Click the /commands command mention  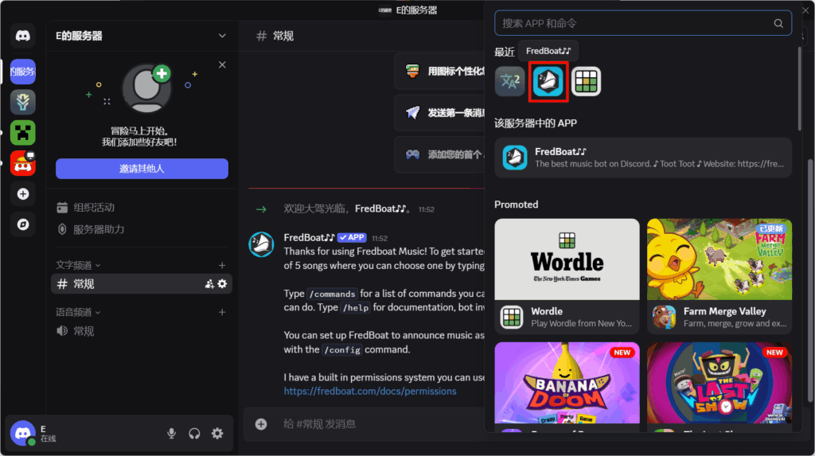pyautogui.click(x=332, y=294)
